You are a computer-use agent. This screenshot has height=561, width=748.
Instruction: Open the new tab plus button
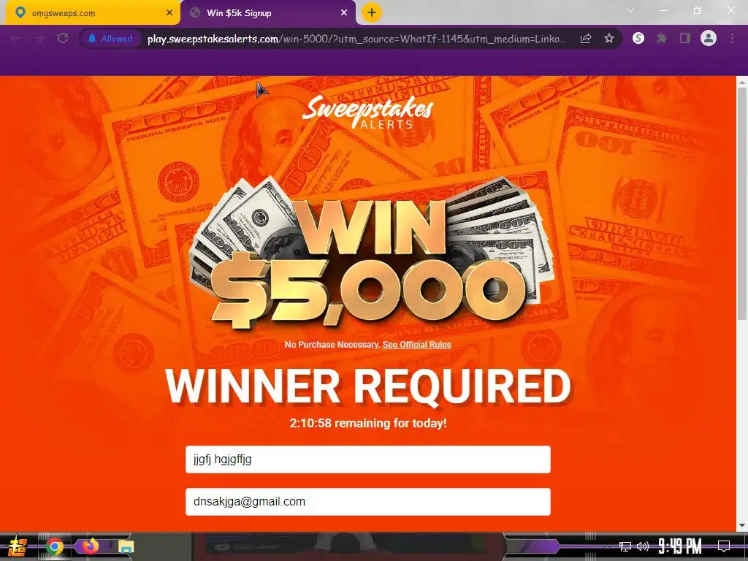tap(372, 12)
